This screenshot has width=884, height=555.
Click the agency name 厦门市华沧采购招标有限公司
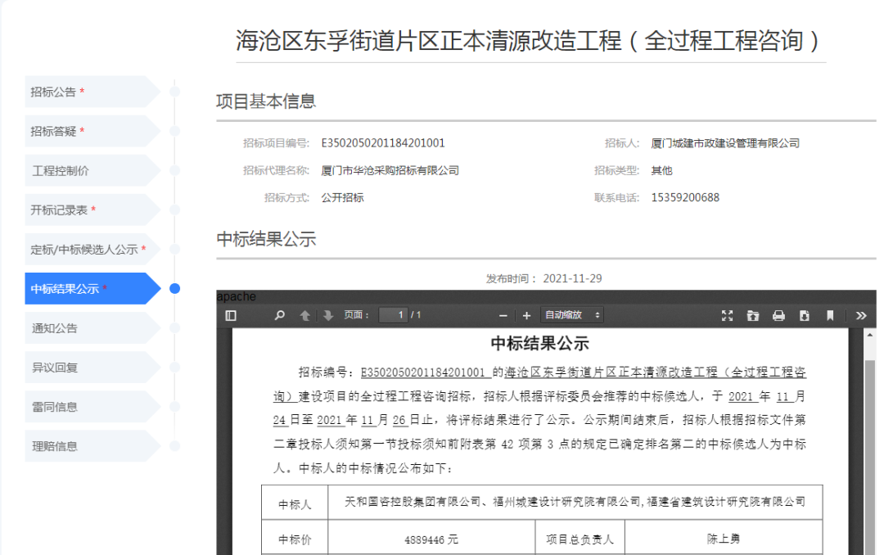[x=390, y=170]
